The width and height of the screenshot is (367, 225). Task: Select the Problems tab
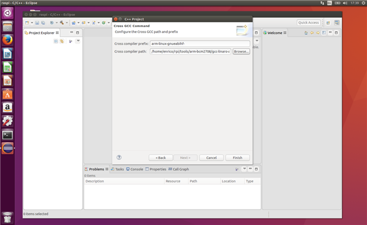click(97, 169)
